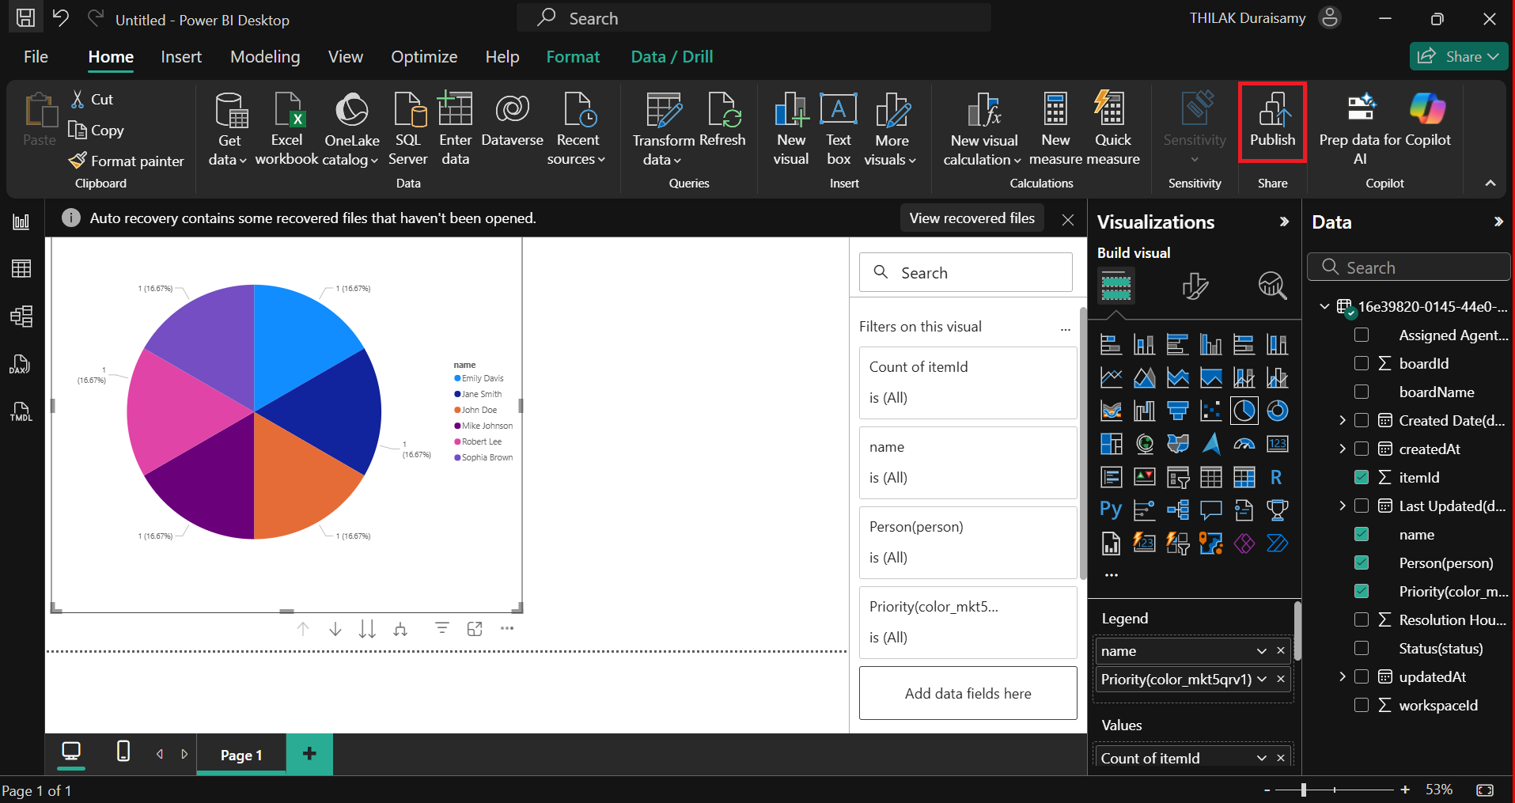Viewport: 1515px width, 803px height.
Task: Switch to the Table view sidebar icon
Action: [x=21, y=269]
